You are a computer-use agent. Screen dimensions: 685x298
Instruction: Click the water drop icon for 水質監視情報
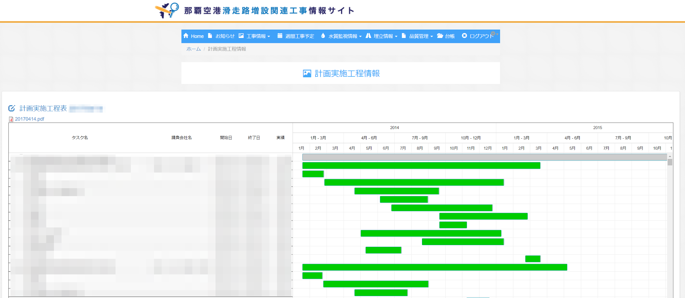coord(324,36)
